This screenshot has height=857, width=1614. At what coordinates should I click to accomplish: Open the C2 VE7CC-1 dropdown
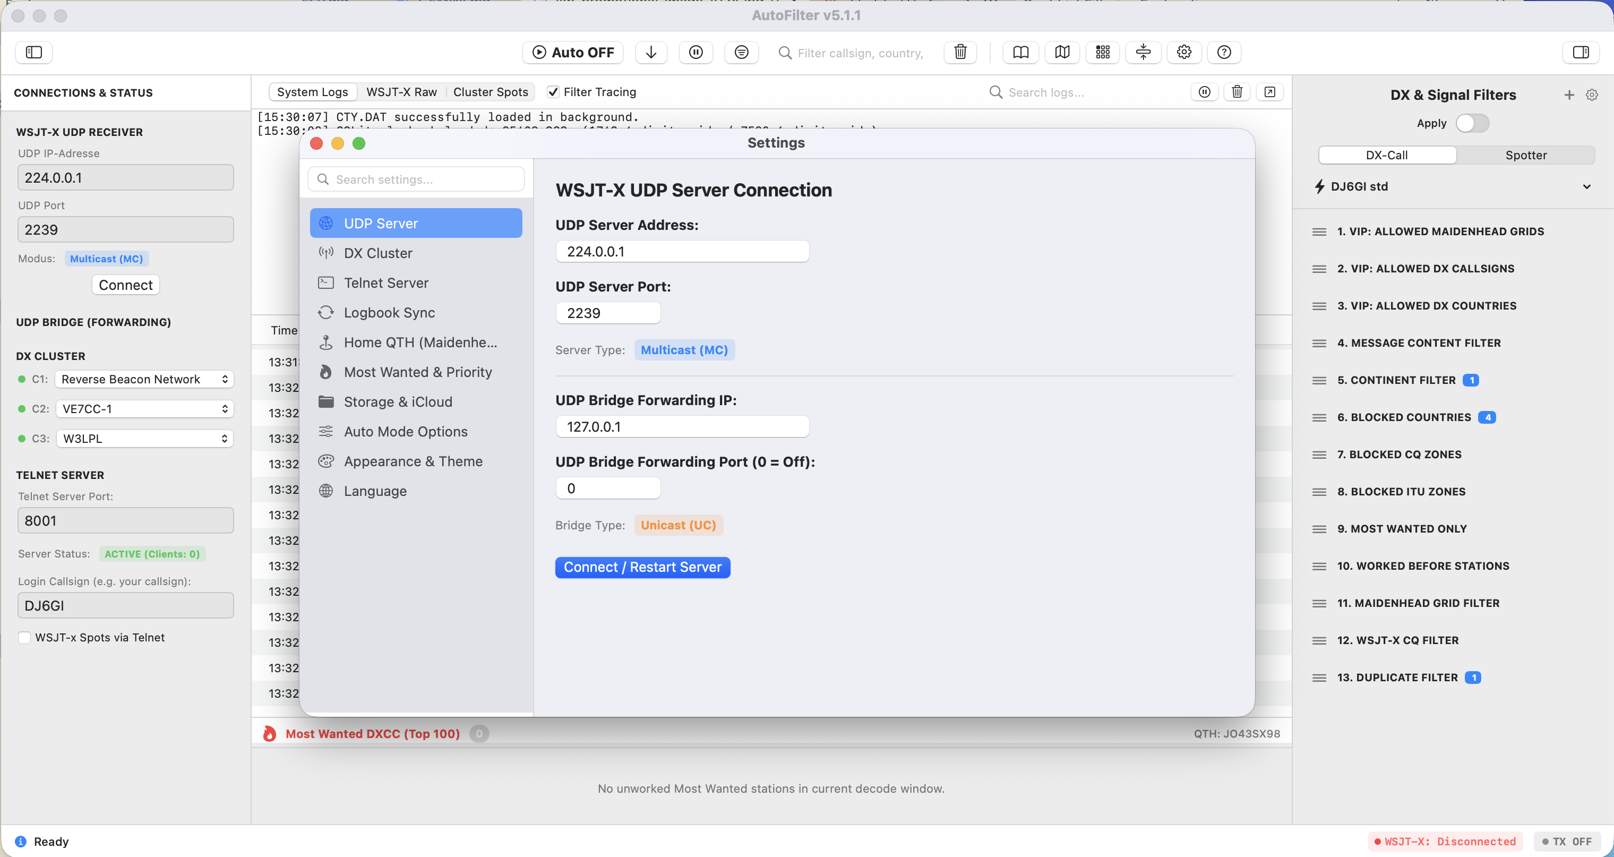pos(145,409)
